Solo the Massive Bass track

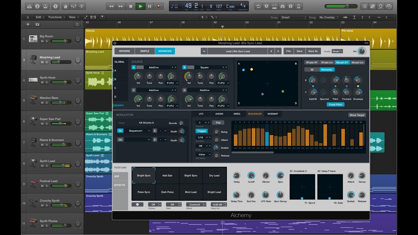(x=47, y=102)
